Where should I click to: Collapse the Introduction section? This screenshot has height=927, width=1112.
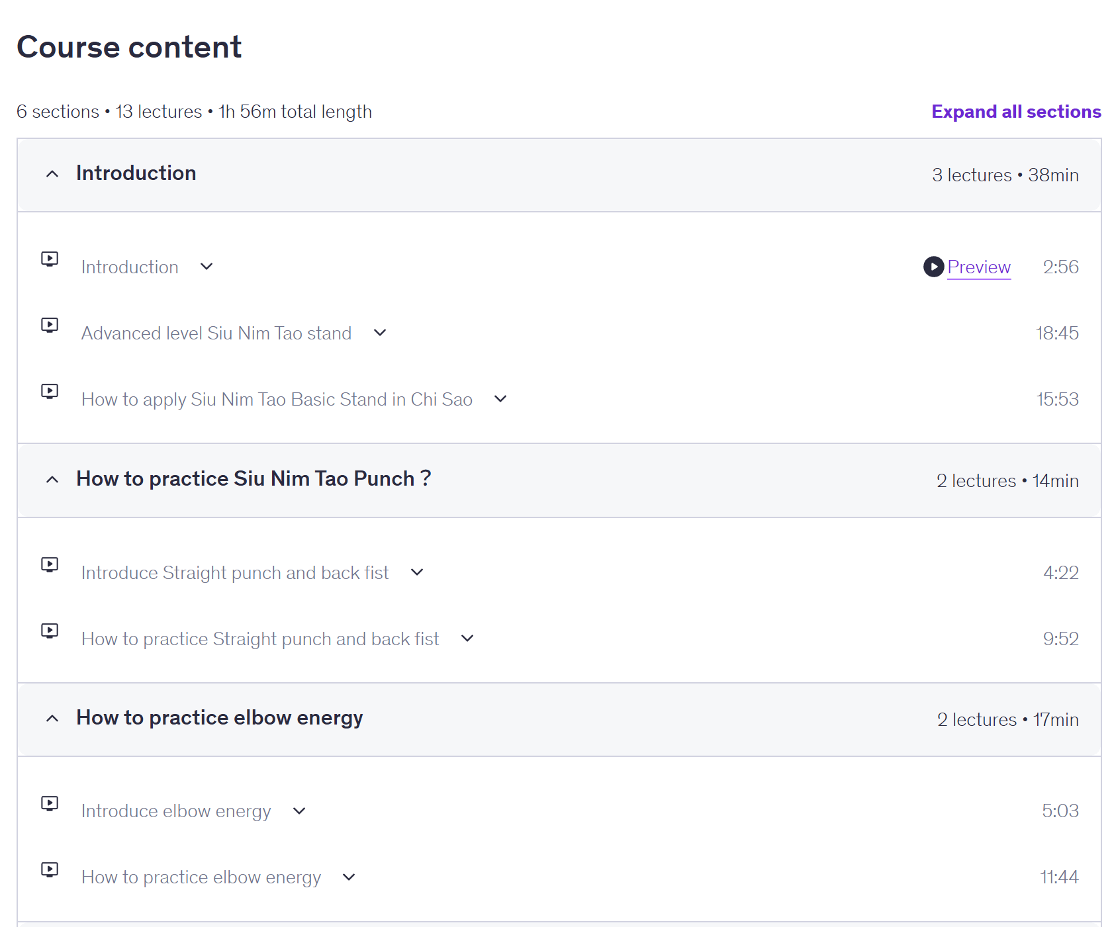coord(52,174)
